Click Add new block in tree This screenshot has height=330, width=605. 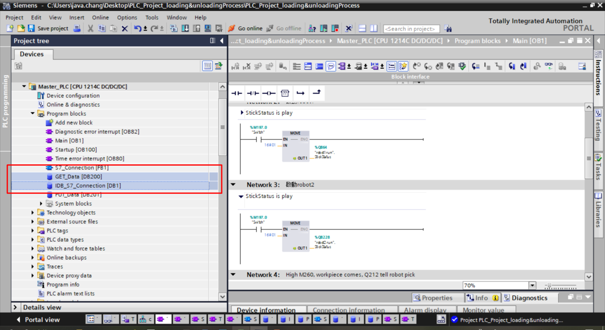click(x=73, y=123)
